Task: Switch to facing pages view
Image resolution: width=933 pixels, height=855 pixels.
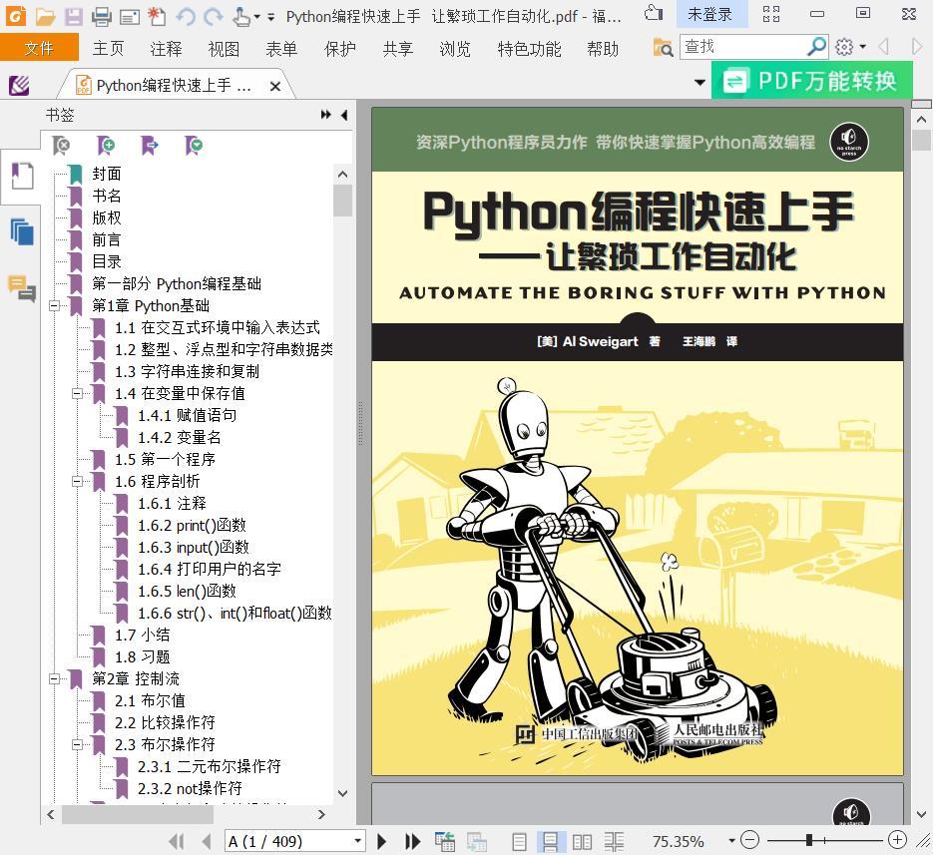Action: point(582,841)
